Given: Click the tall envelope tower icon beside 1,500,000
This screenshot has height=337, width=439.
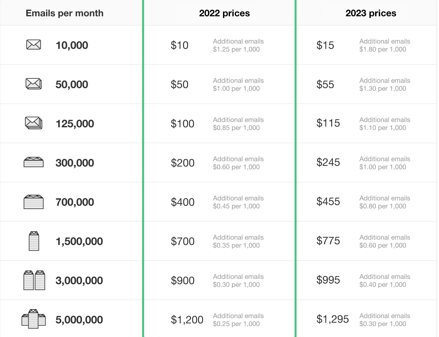Looking at the screenshot, I should tap(34, 241).
